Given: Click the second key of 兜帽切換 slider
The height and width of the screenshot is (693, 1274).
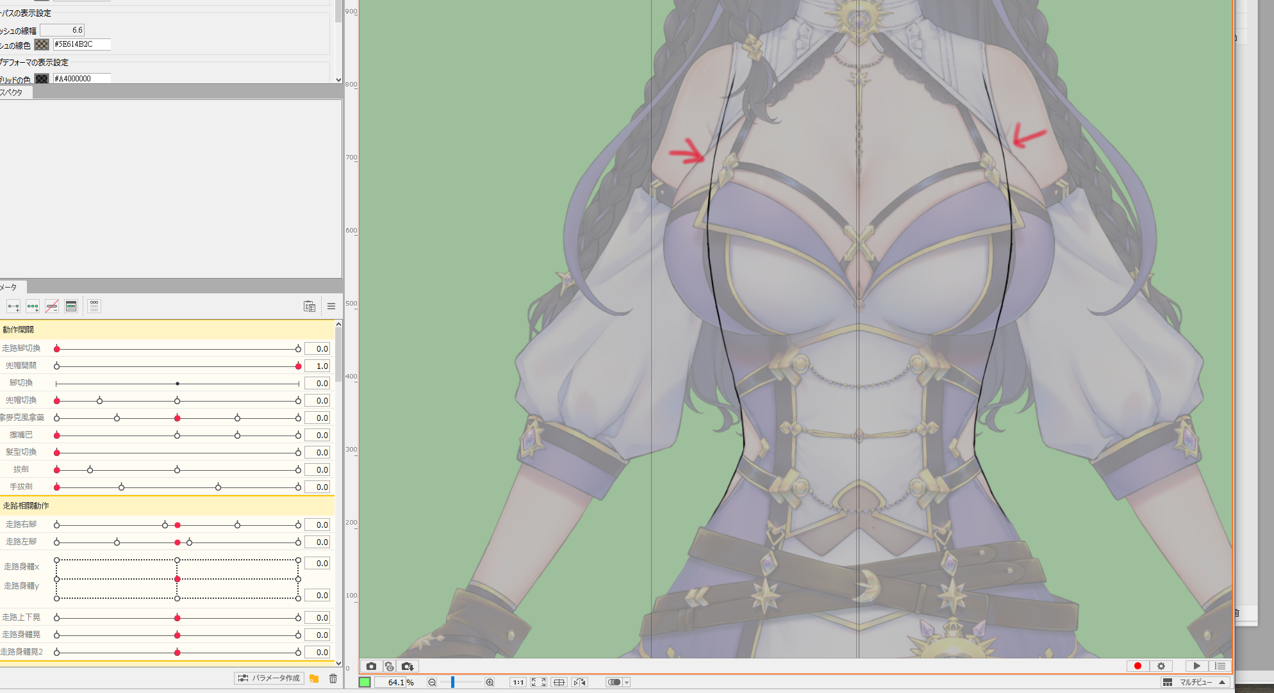Looking at the screenshot, I should click(x=99, y=401).
